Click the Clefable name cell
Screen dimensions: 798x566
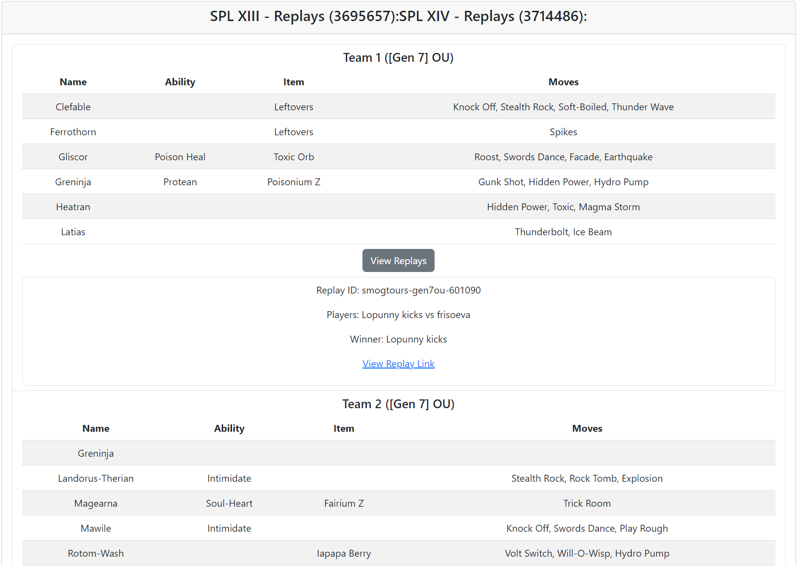click(x=73, y=107)
